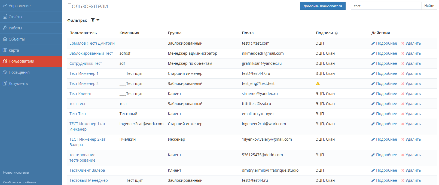This screenshot has width=439, height=185.
Task: Click the delete cross icon for Тест Клиент
Action: (403, 94)
